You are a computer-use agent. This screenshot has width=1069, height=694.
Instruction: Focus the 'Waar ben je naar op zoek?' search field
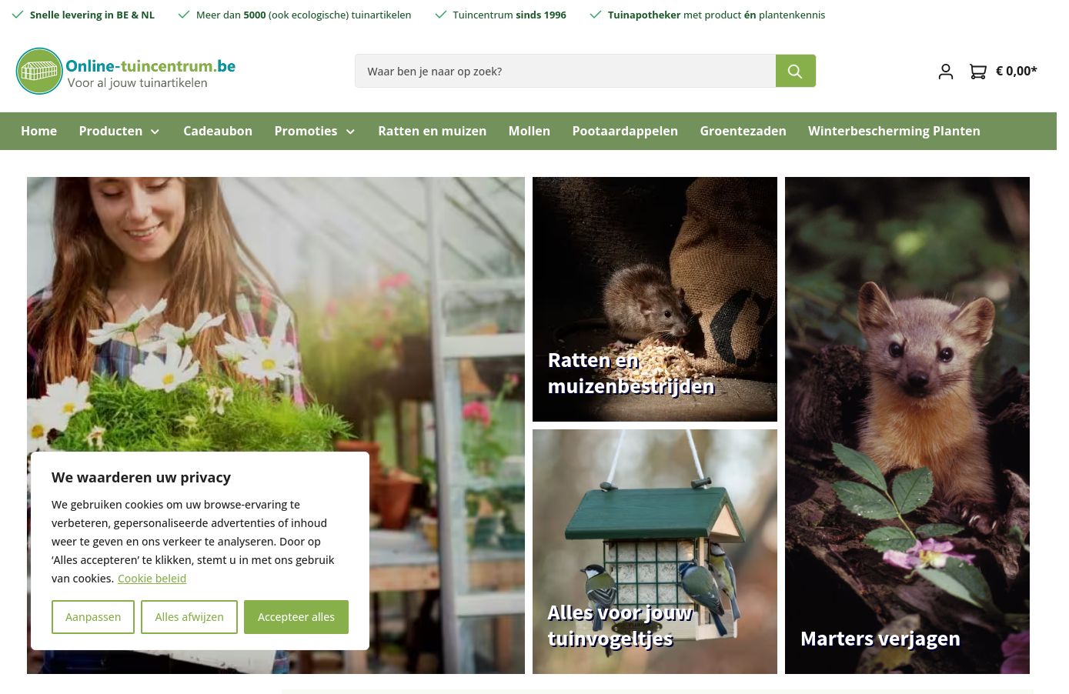[565, 71]
